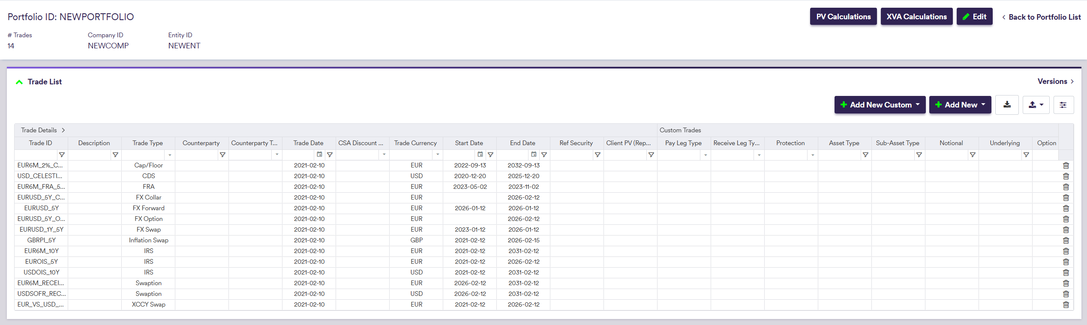Click the End Date filter icon
The width and height of the screenshot is (1087, 325).
(544, 155)
